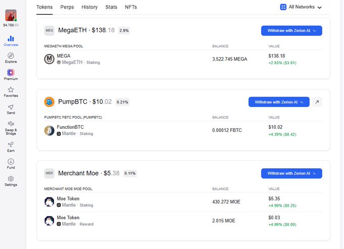Click the PumpBTC orange logo icon
This screenshot has width=344, height=249.
[49, 102]
